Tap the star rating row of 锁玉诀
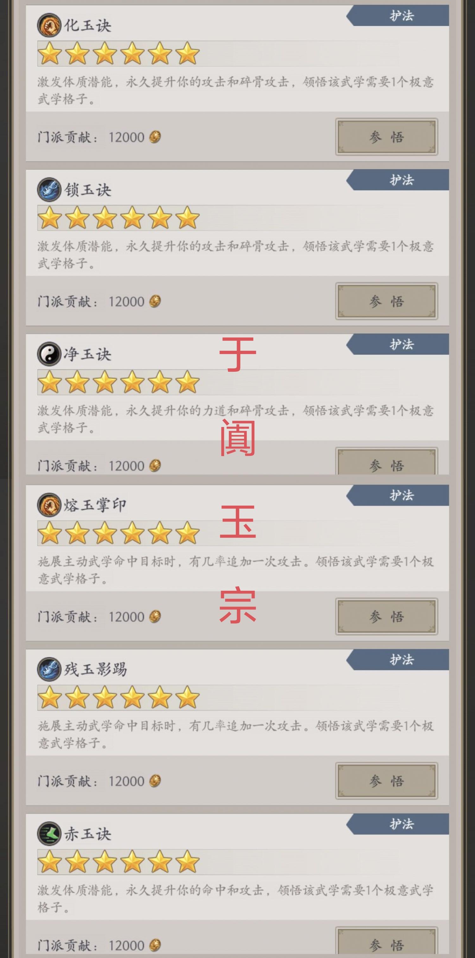The width and height of the screenshot is (475, 958). [119, 218]
